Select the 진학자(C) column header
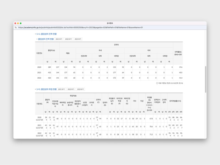Image resolution: width=220 pixels, height=165 pixels. 98,101
